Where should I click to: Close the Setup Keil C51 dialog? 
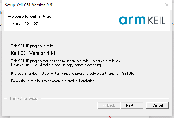[167, 5]
